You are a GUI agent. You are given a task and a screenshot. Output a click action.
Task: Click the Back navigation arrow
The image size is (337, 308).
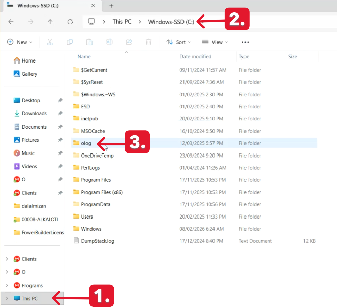click(x=11, y=22)
